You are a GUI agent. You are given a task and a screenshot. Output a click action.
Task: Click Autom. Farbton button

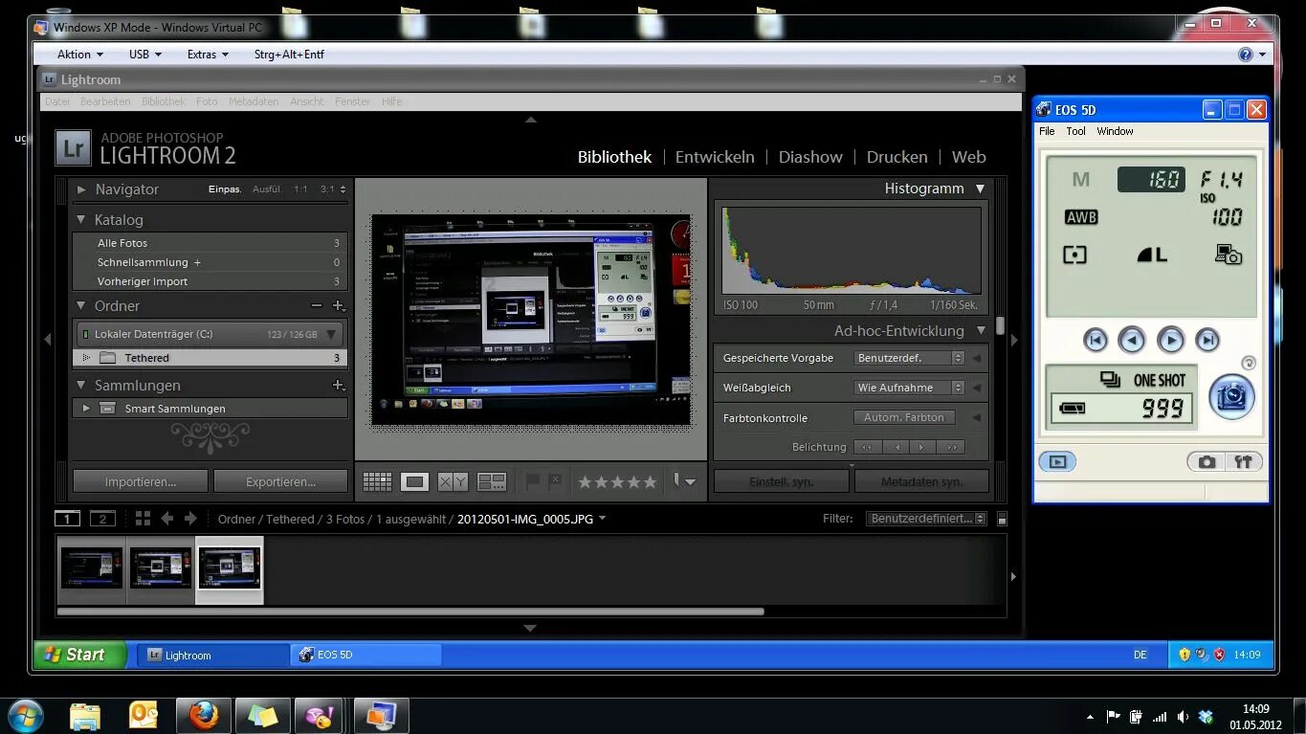click(904, 417)
